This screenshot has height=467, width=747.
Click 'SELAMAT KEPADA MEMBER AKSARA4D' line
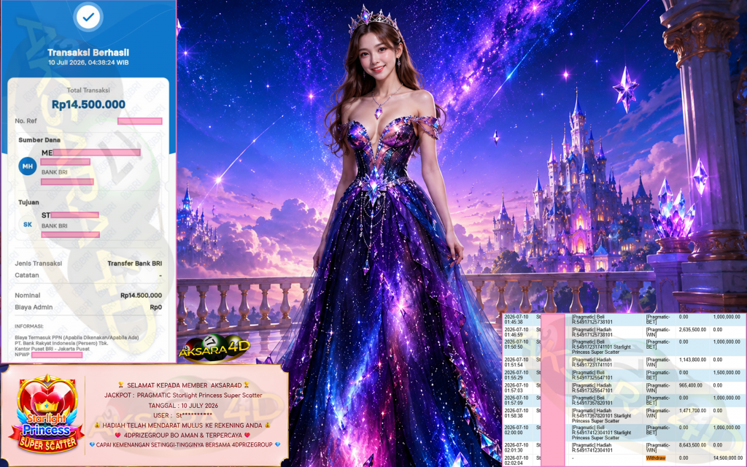(183, 385)
